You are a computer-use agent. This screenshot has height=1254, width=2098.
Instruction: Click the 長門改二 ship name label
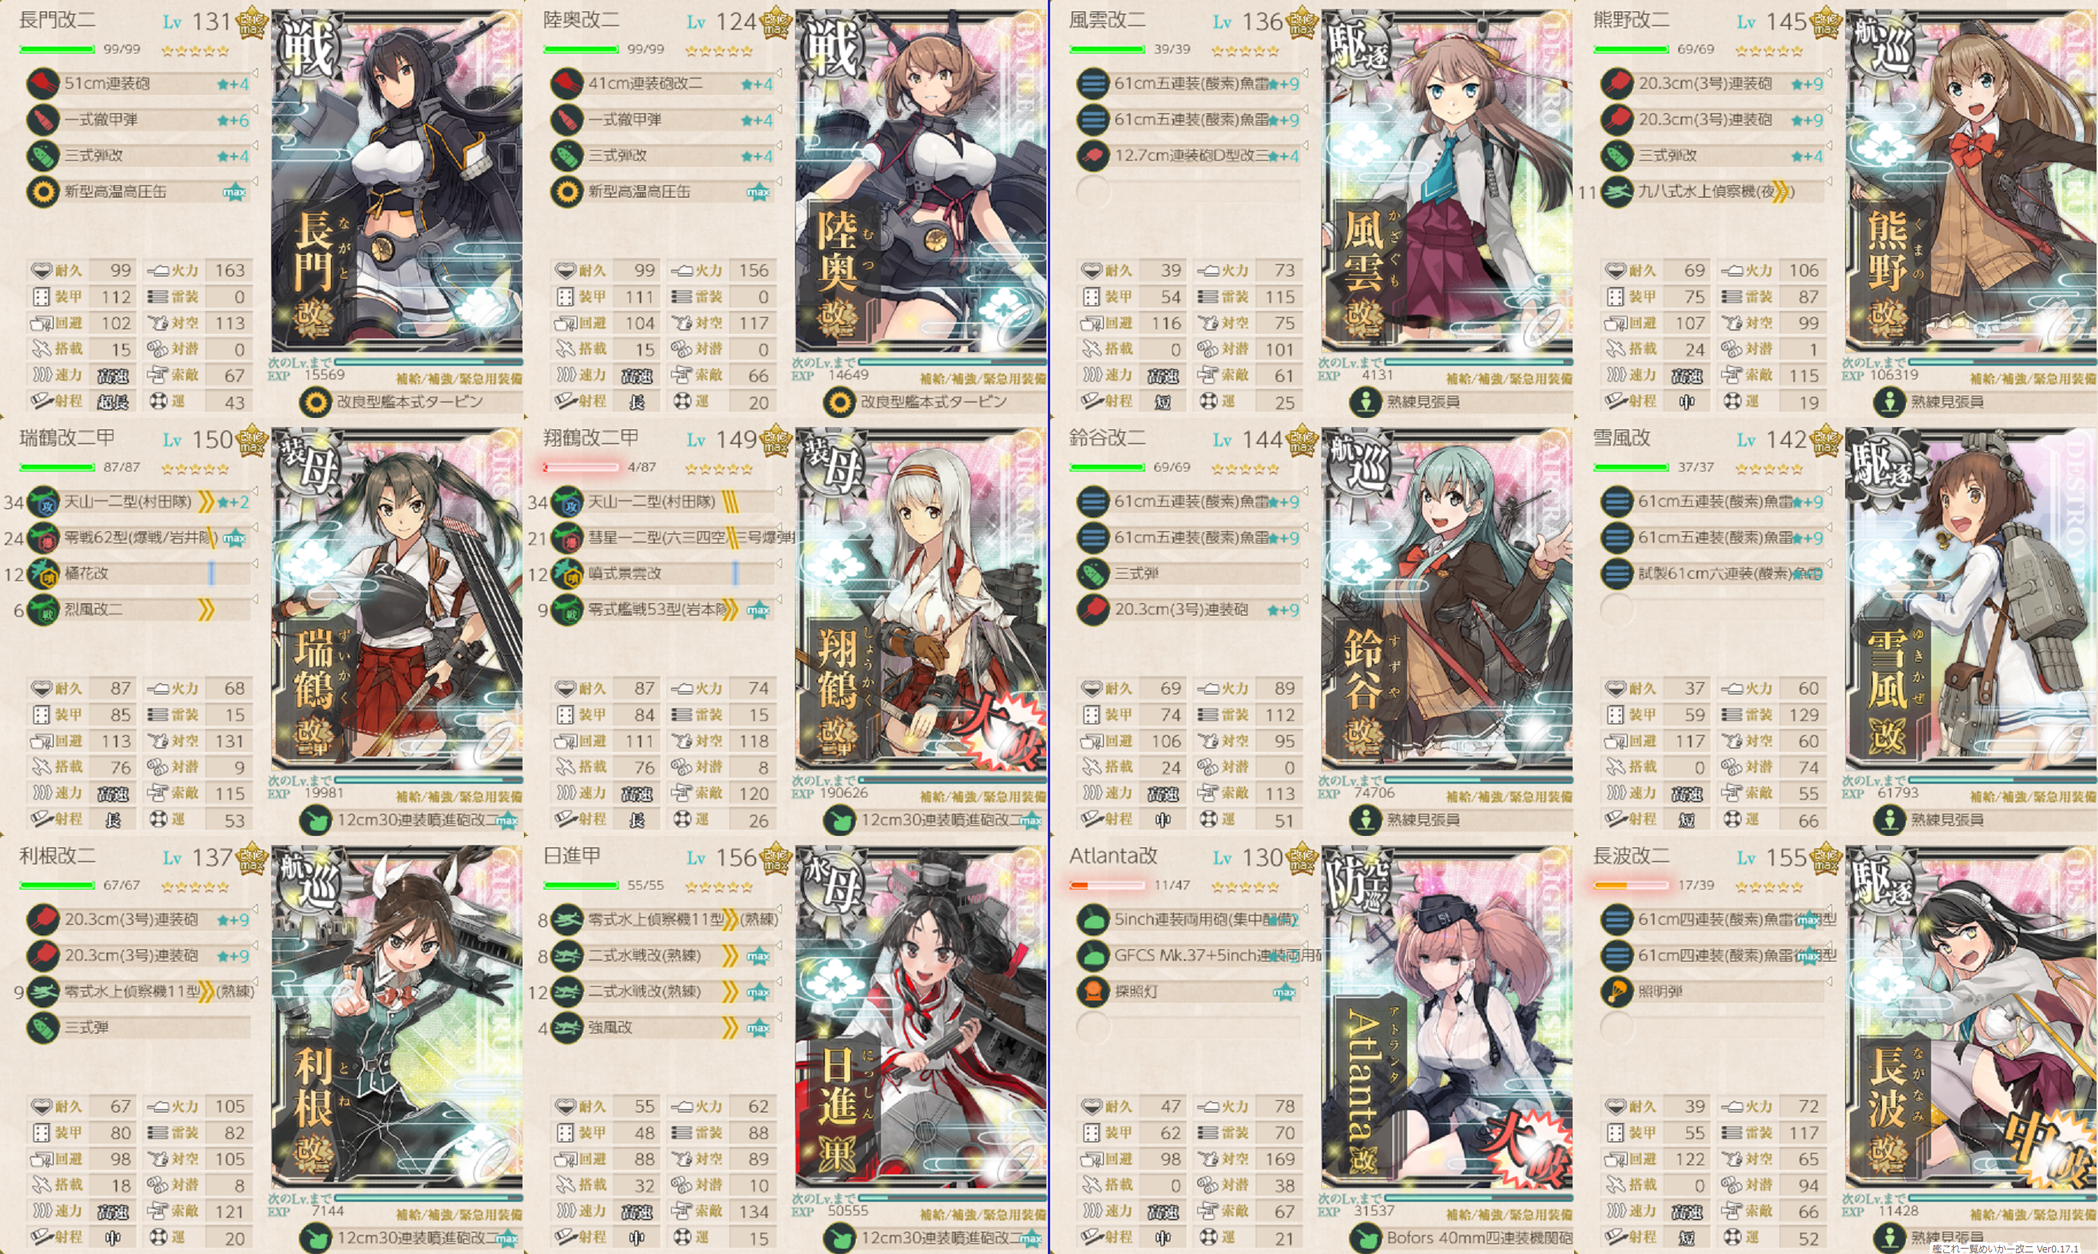[57, 19]
